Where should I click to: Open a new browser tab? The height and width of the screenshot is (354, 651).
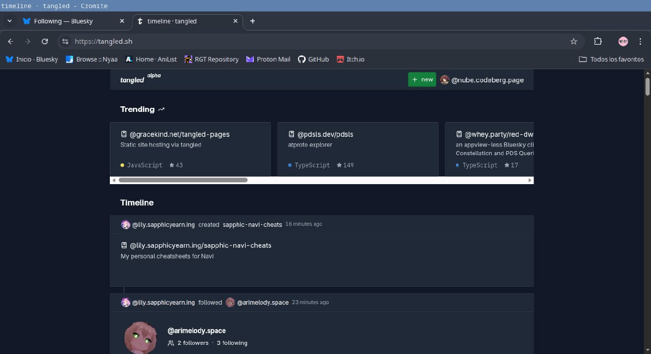coord(252,21)
